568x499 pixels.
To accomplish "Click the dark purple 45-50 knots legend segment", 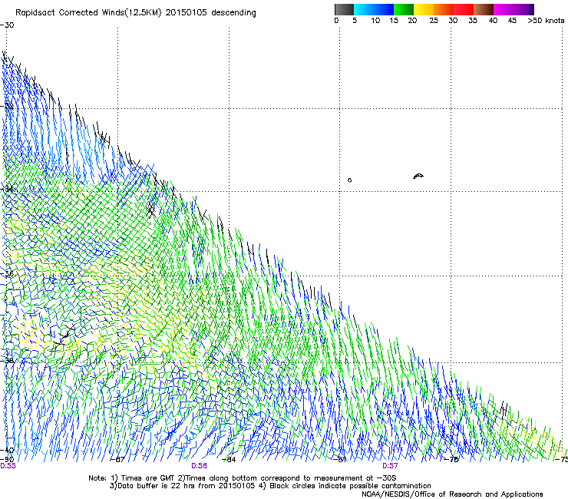I will [523, 9].
